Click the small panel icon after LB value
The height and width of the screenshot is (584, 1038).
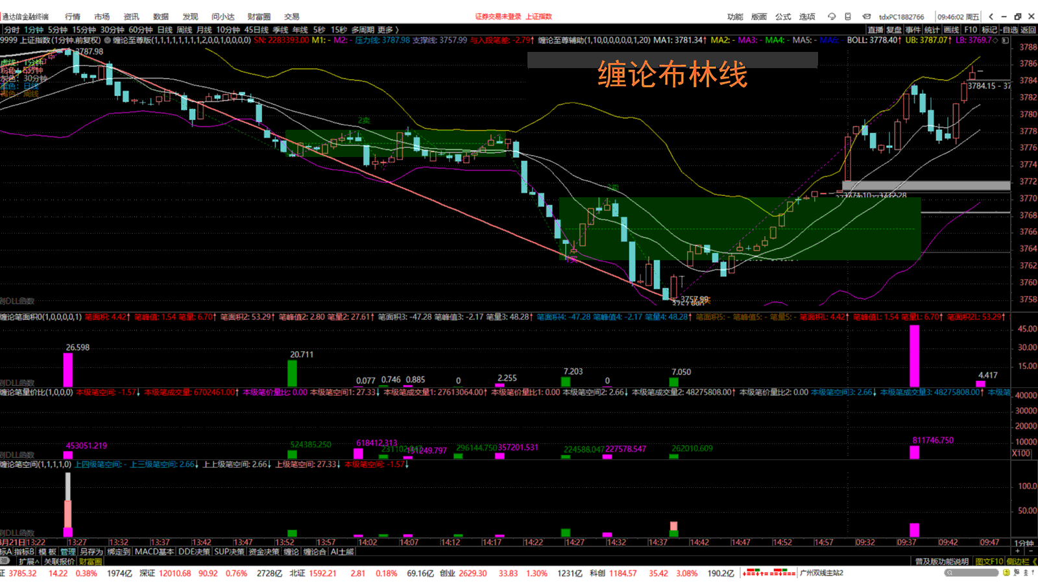(x=1005, y=40)
